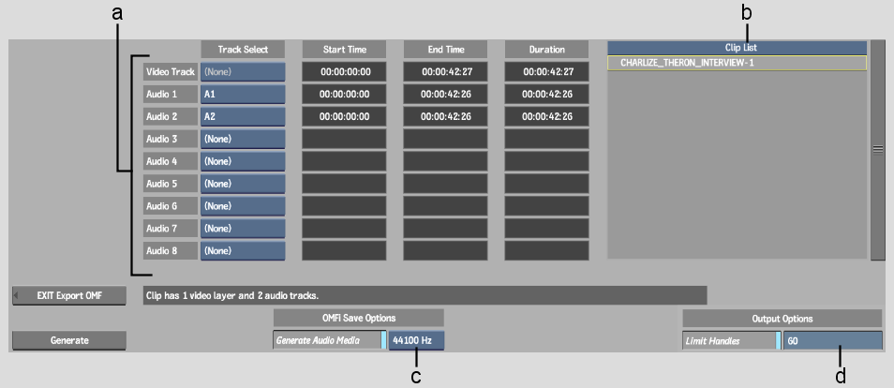Image resolution: width=894 pixels, height=388 pixels.
Task: Click the Start Time column header
Action: point(344,49)
